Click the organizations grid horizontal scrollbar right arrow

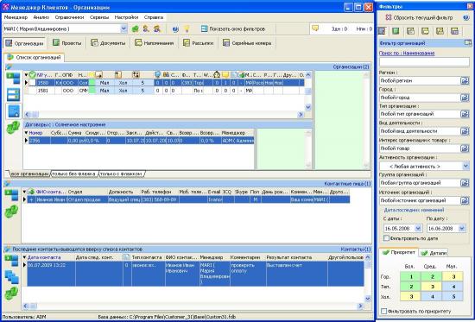tap(301, 114)
